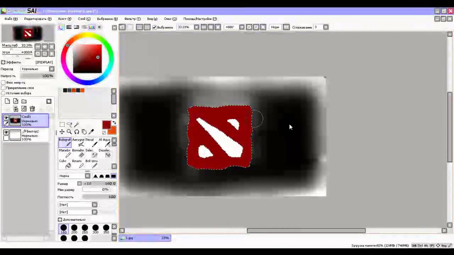454x255 pixels.
Task: Hide the Вектор2 layer eye icon
Action: coord(6,132)
